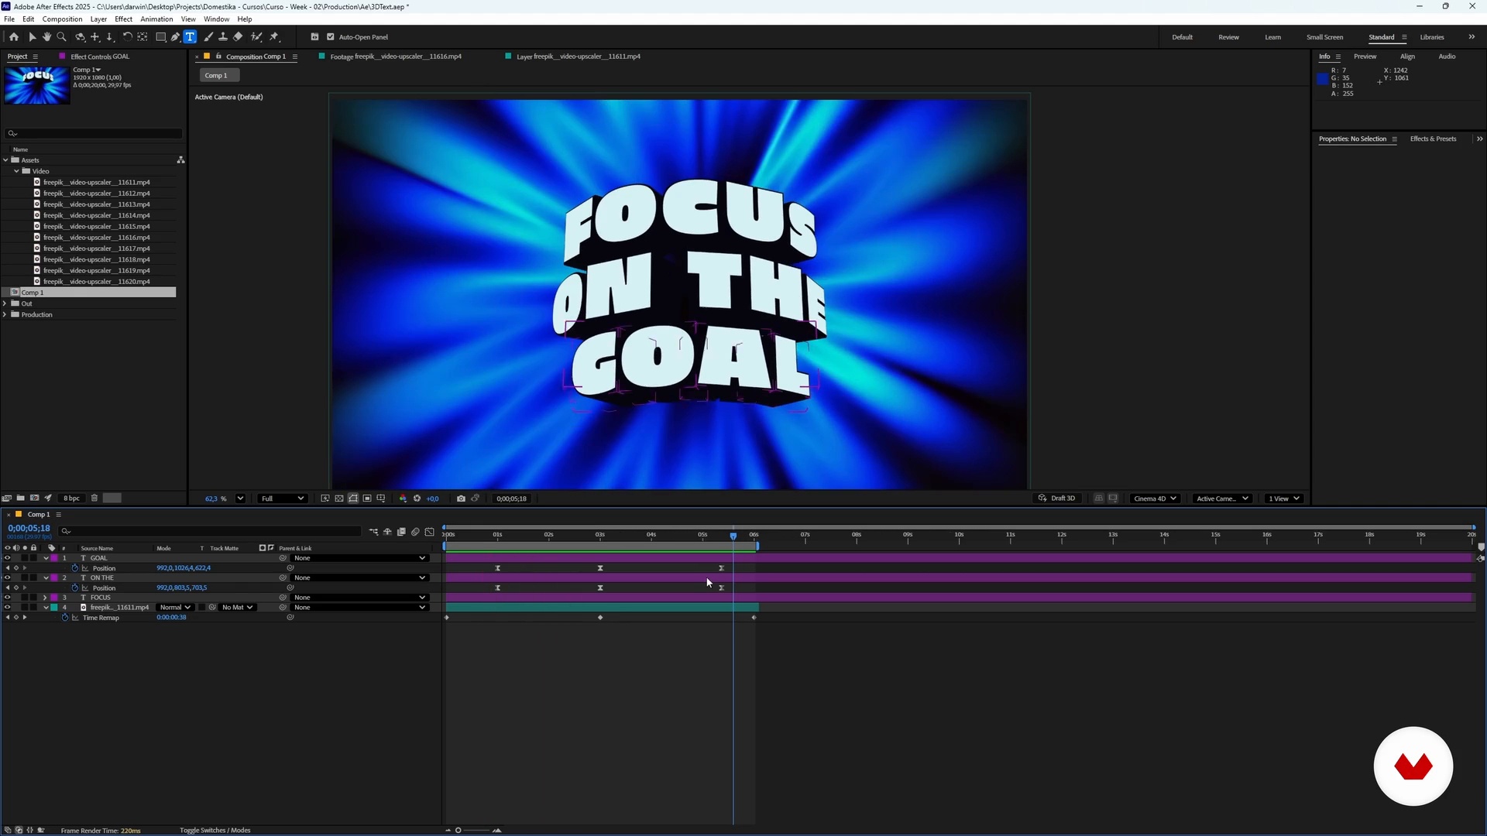1487x836 pixels.
Task: Click Take Snapshot camera icon
Action: point(461,499)
